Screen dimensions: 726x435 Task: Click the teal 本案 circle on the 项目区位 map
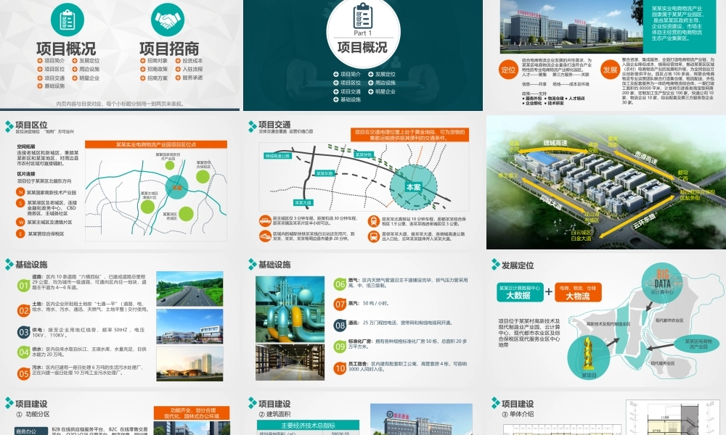click(177, 187)
